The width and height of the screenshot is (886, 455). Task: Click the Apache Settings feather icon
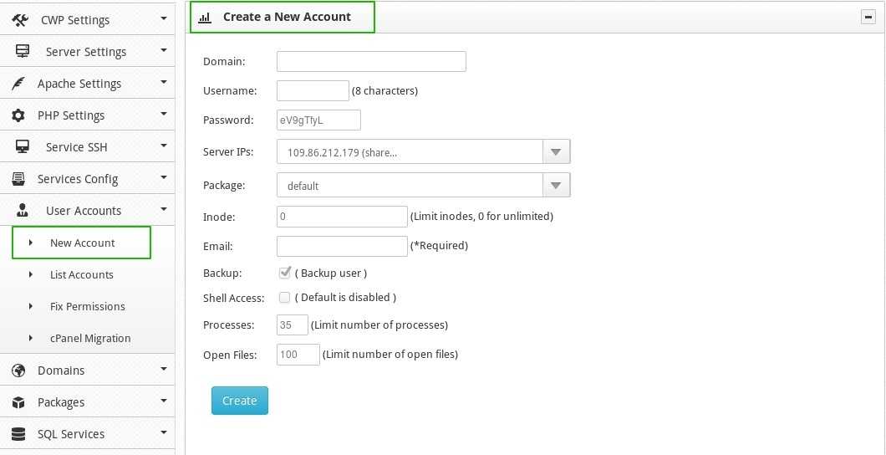coord(19,84)
